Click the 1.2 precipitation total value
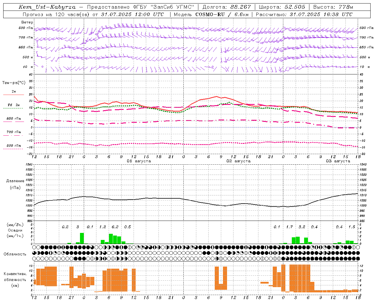The image size is (375, 300). click(103, 227)
